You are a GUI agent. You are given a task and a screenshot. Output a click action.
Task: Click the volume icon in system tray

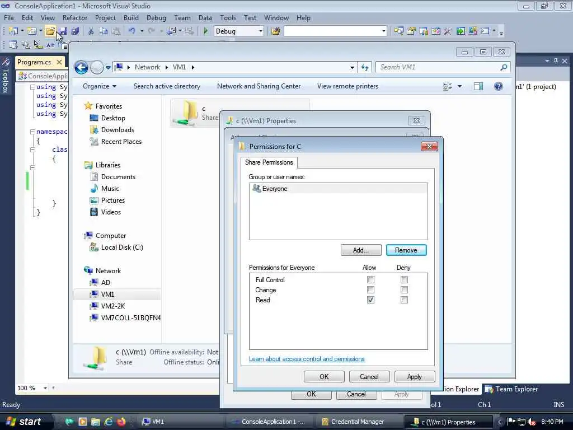[x=532, y=422]
